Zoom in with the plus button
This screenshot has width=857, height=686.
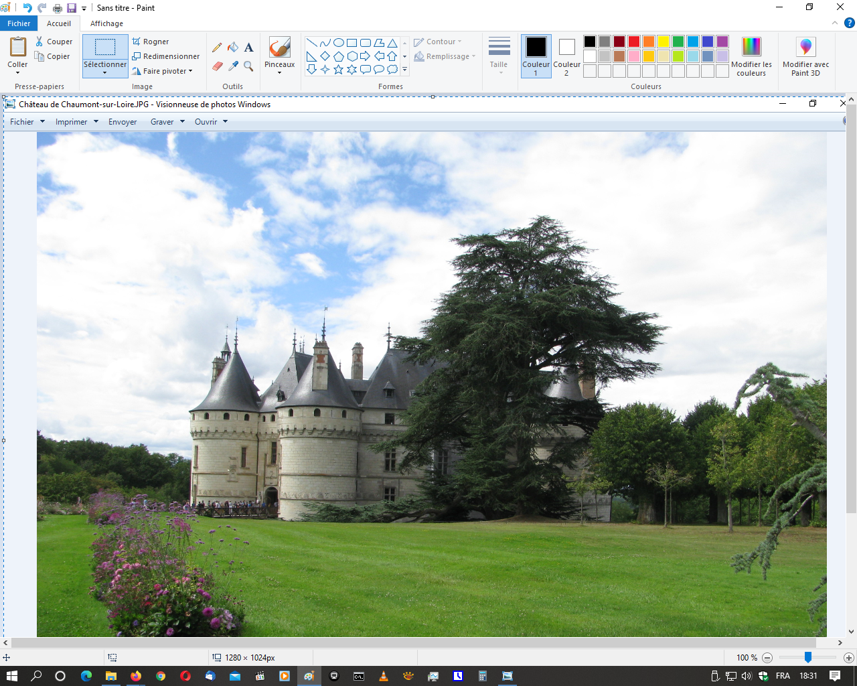(849, 658)
